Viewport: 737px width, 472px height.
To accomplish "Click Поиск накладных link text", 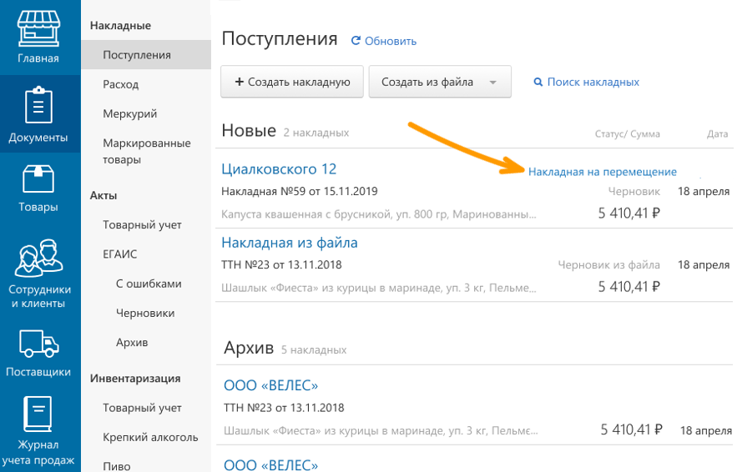I will click(593, 83).
